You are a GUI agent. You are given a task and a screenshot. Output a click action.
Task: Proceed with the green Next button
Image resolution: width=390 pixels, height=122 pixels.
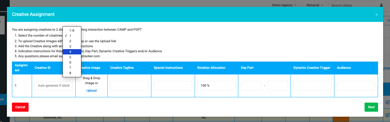(x=371, y=107)
